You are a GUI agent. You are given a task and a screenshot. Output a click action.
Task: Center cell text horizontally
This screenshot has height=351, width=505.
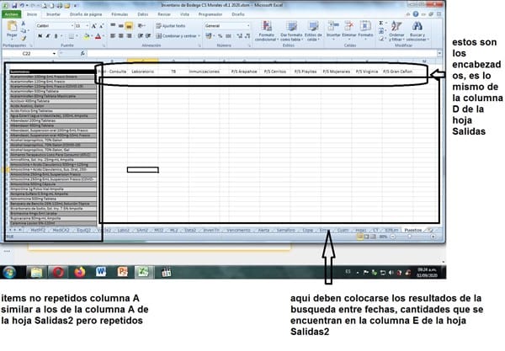(x=120, y=36)
